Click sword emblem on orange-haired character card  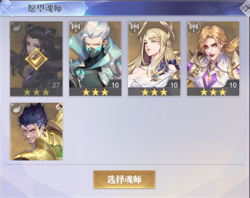tap(194, 28)
